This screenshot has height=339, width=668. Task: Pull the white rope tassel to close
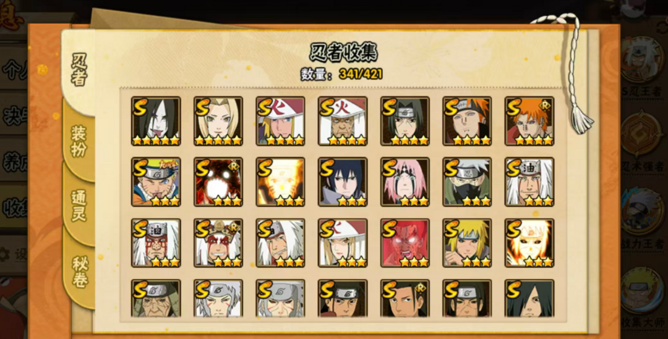[x=581, y=120]
